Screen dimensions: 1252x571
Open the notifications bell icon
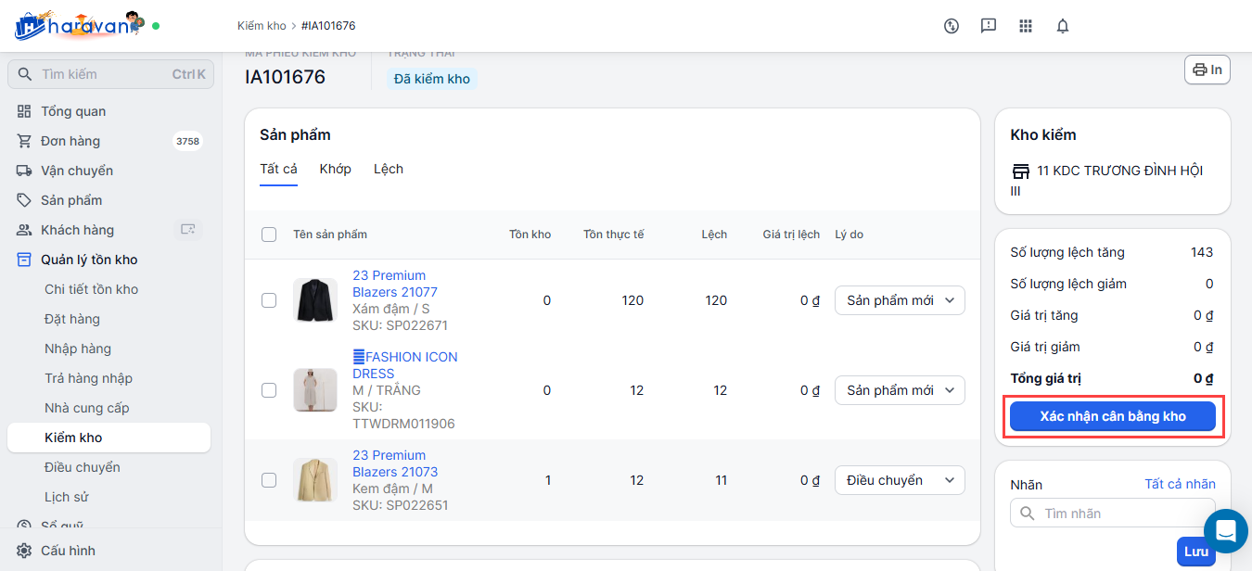coord(1063,26)
